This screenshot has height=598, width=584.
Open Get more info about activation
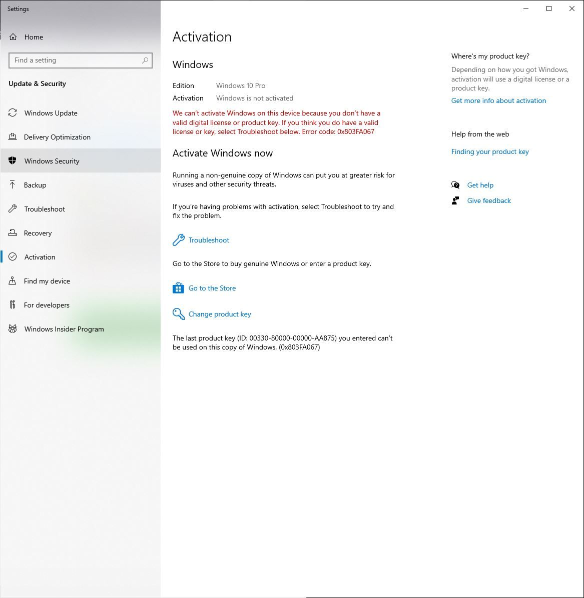pos(498,100)
